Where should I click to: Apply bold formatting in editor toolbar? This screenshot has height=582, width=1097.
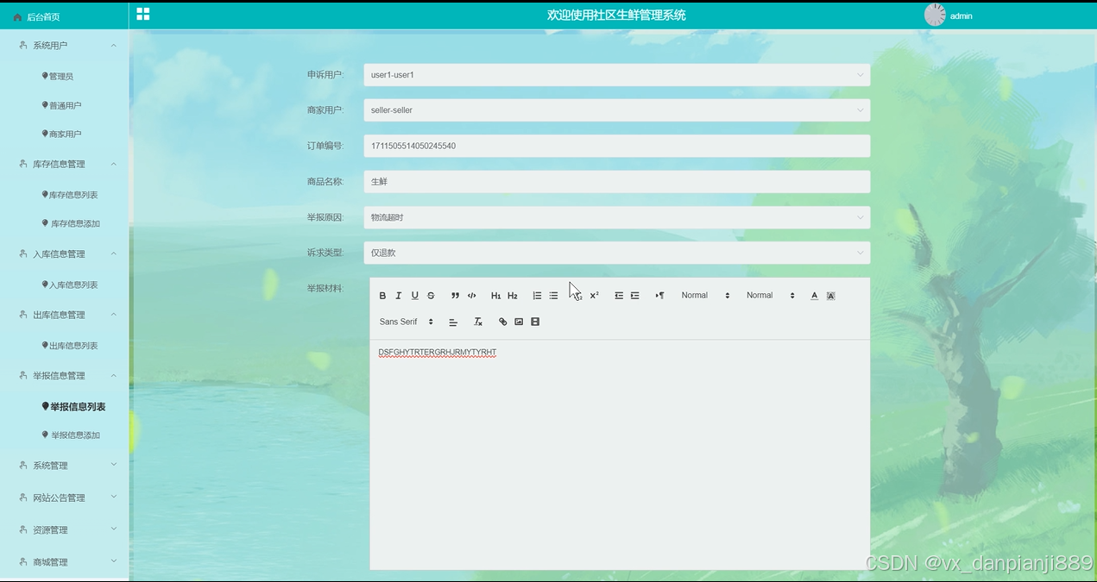pos(383,296)
